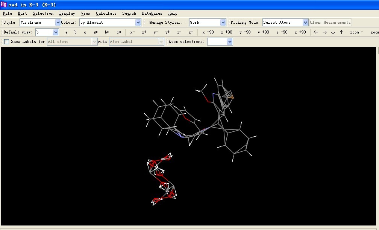Viewport: 379px width, 230px height.
Task: Rotate structure with z -90 button
Action: point(282,32)
